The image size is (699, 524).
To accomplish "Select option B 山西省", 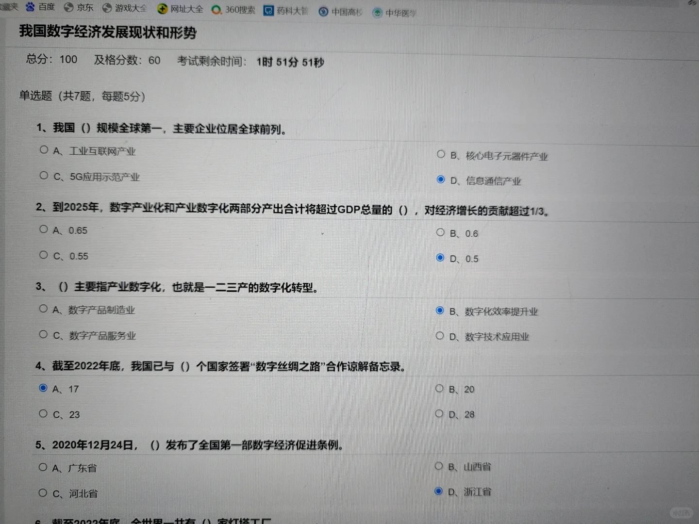I will coord(439,466).
